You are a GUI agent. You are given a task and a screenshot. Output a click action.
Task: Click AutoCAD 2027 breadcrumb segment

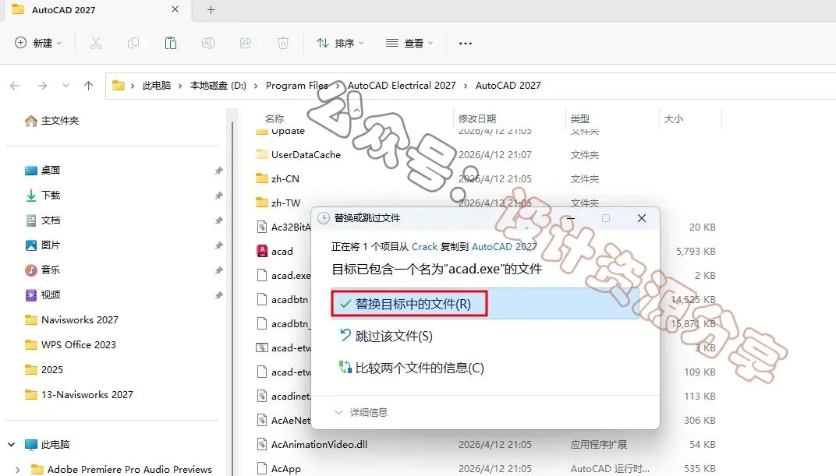508,86
